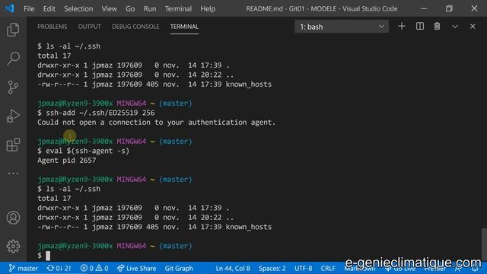Open the Explorer view in activity bar
Image resolution: width=487 pixels, height=274 pixels.
point(13,30)
